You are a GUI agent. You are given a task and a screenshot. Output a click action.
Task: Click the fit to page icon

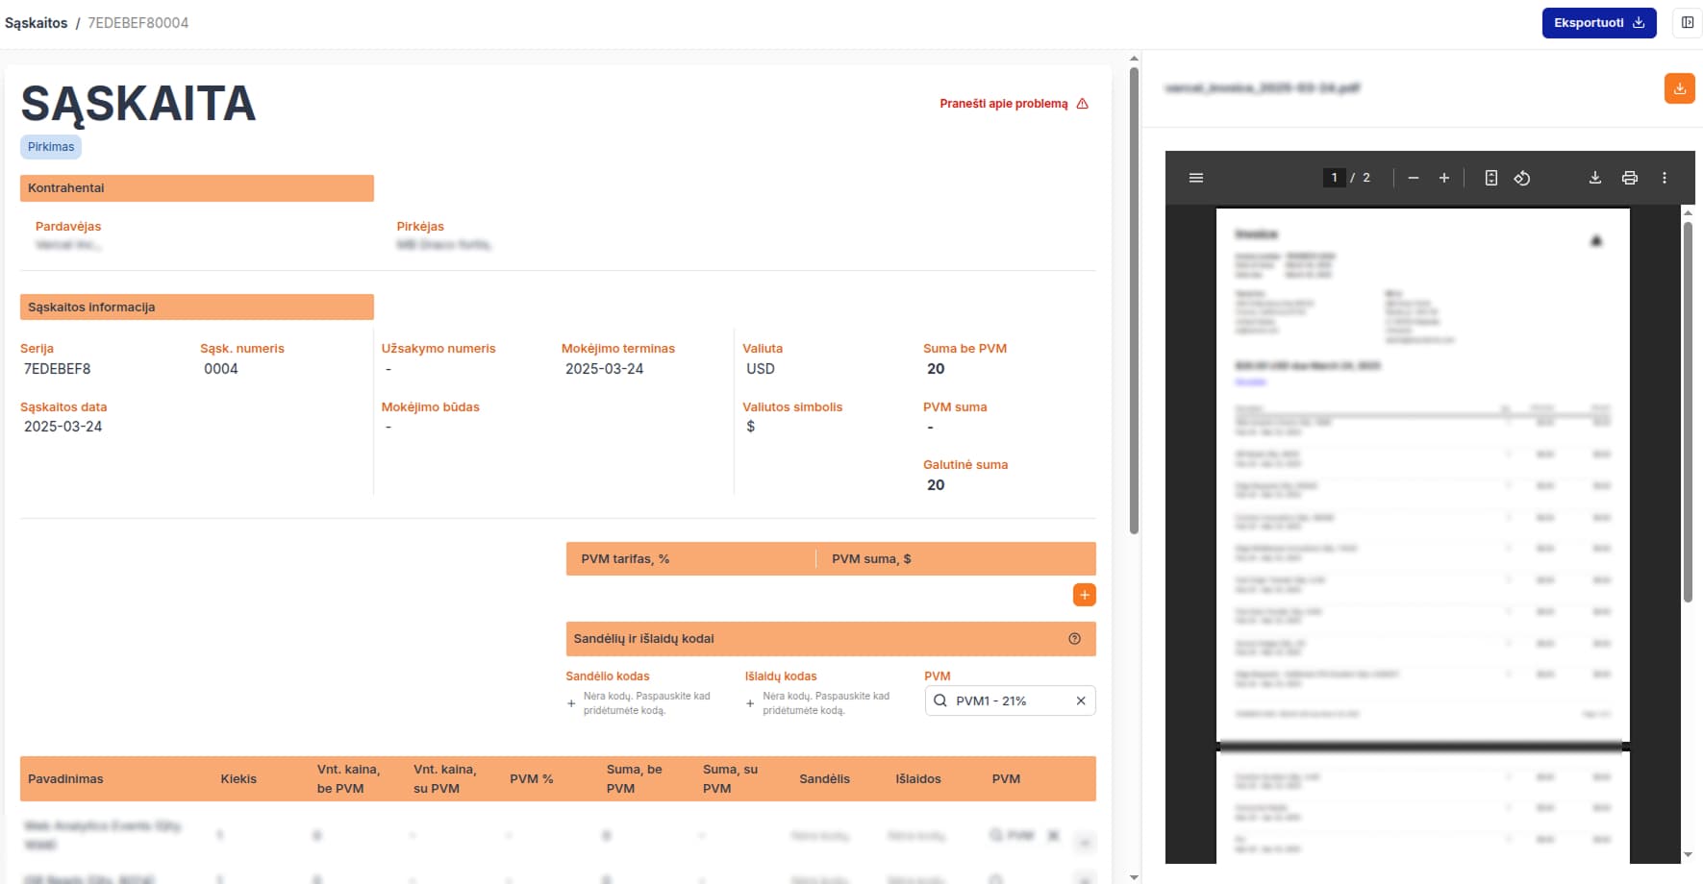[1490, 178]
